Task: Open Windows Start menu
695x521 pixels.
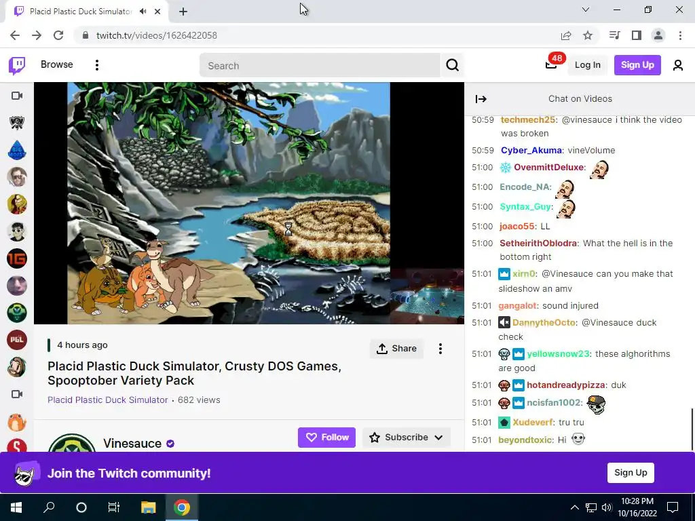Action: pos(16,507)
